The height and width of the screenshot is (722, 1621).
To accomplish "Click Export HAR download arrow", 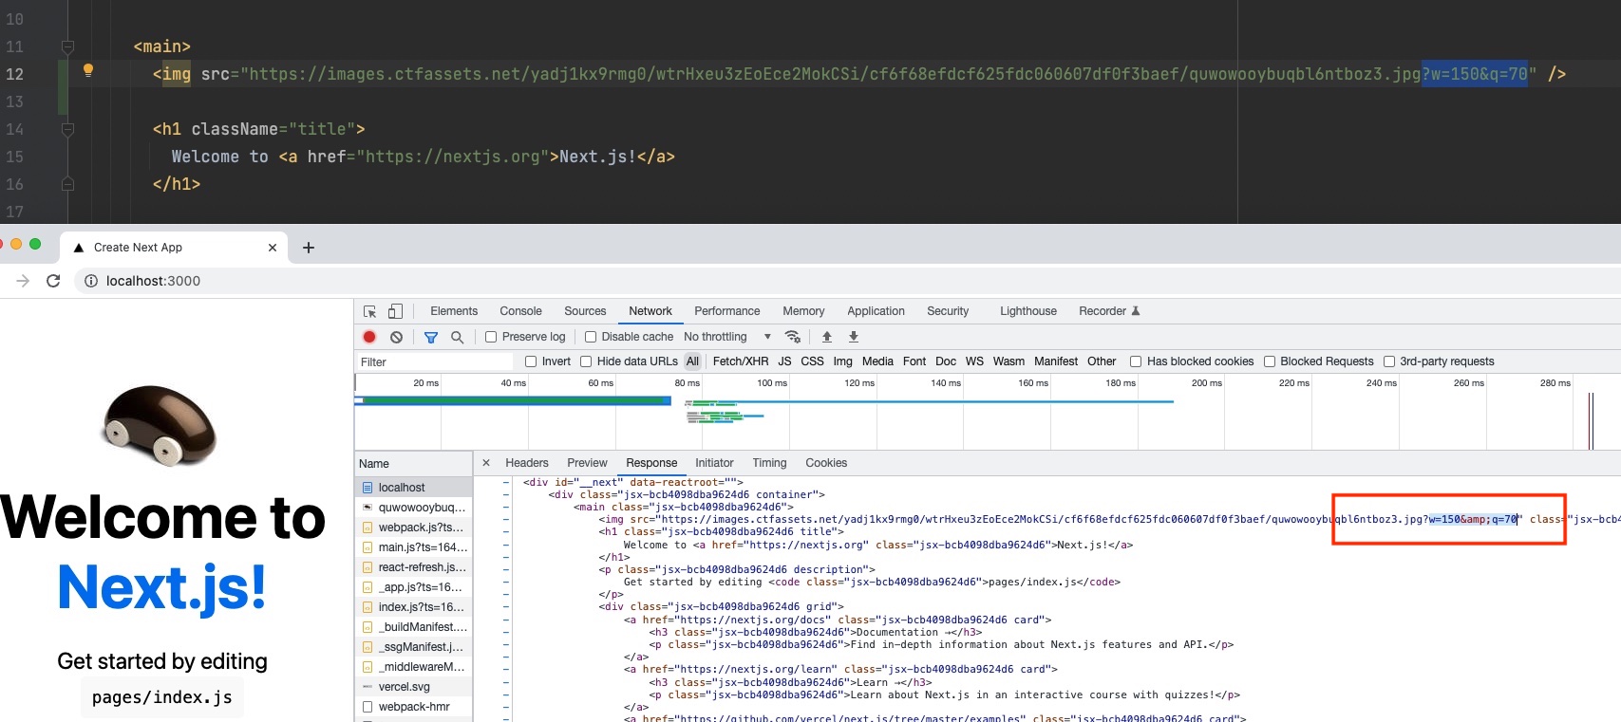I will 854,337.
